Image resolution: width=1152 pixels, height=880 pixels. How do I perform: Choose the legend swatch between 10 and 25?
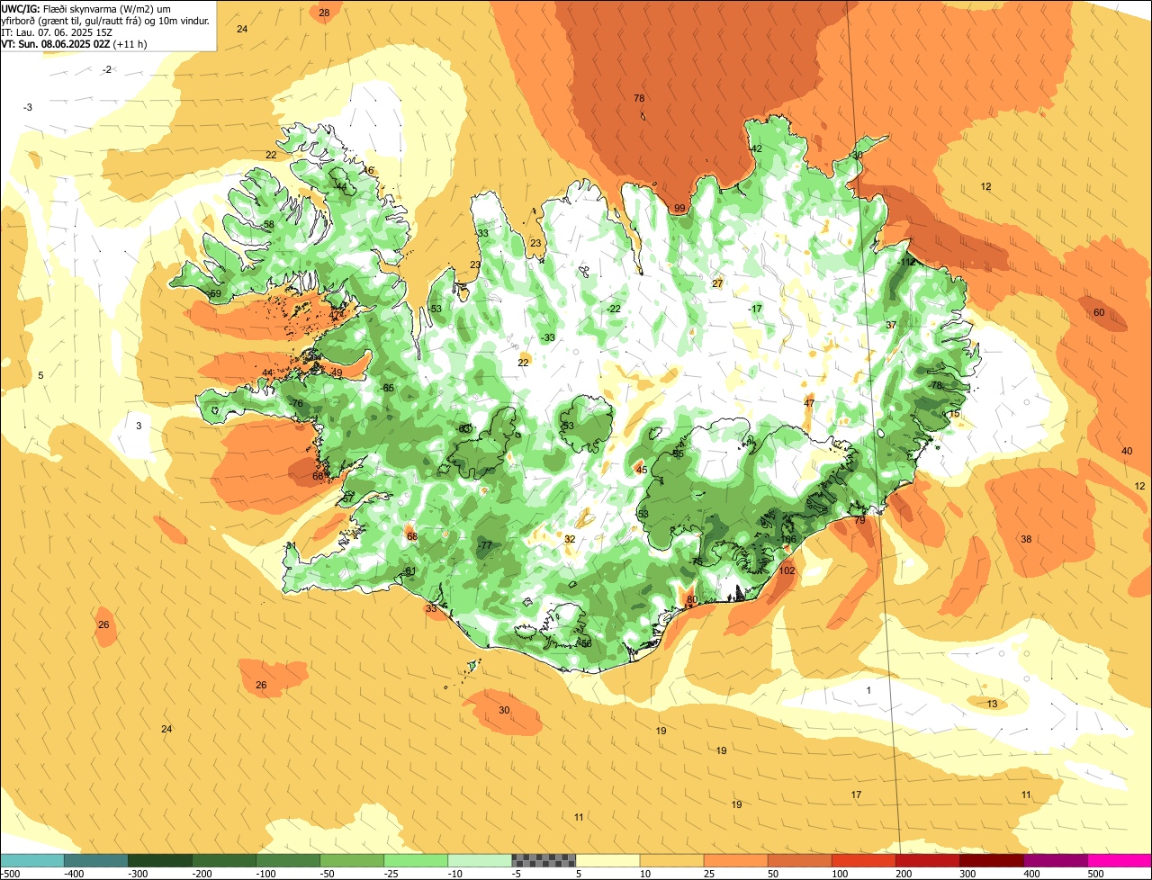click(x=671, y=860)
